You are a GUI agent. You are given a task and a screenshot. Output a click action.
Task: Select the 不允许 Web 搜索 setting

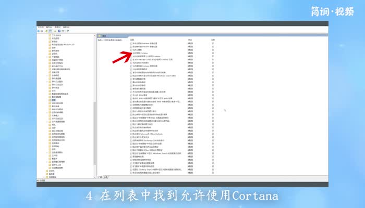click(x=140, y=95)
